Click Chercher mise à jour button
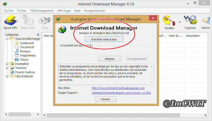This screenshot has width=212, height=121. click(104, 39)
